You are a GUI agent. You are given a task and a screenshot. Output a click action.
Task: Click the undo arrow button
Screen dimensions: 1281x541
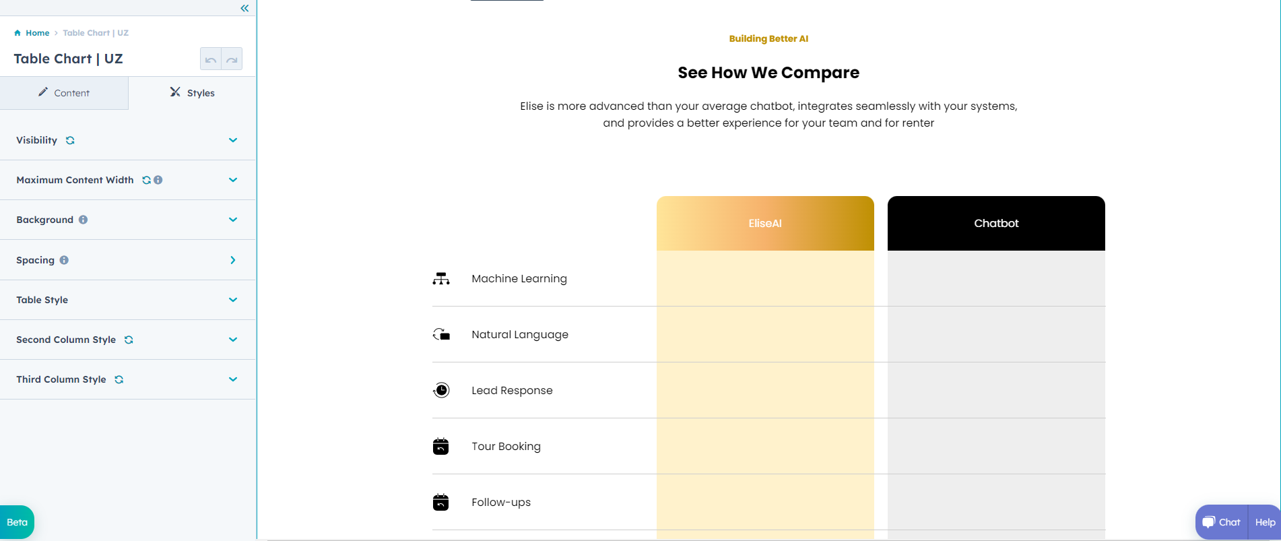(211, 59)
